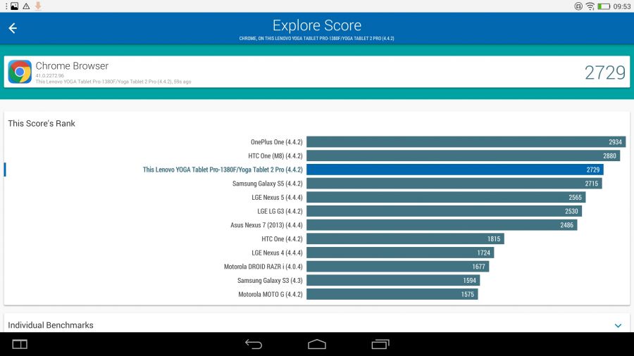The image size is (634, 356).
Task: Tap the back arrow in header
Action: pos(13,28)
